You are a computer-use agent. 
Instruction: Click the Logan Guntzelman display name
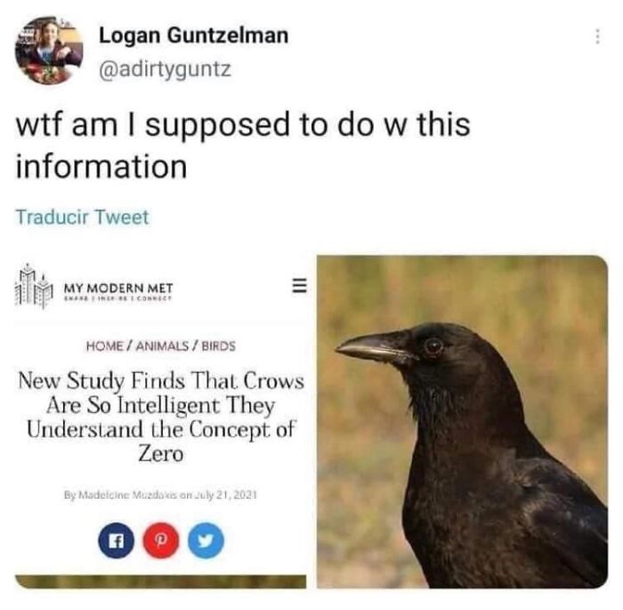point(194,36)
